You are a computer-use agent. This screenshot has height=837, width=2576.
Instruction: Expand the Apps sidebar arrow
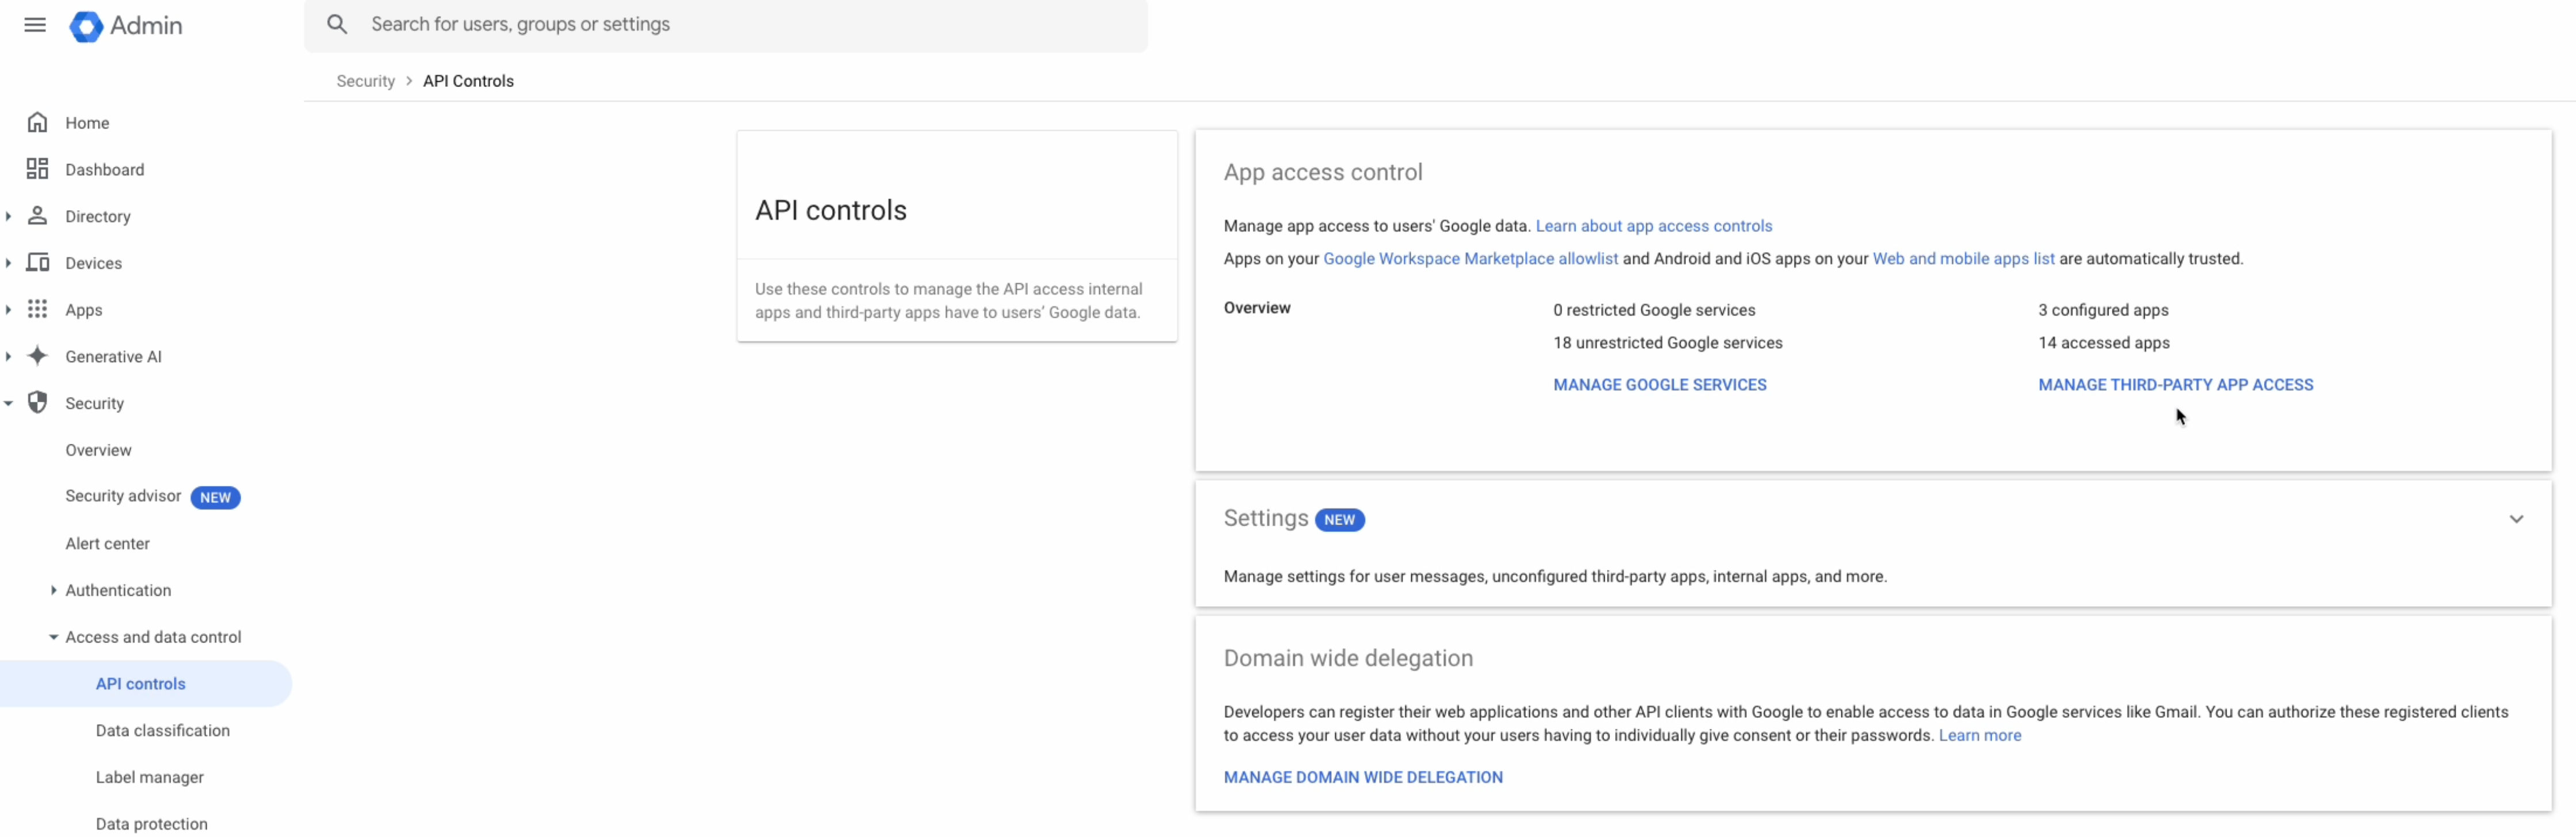[x=8, y=310]
